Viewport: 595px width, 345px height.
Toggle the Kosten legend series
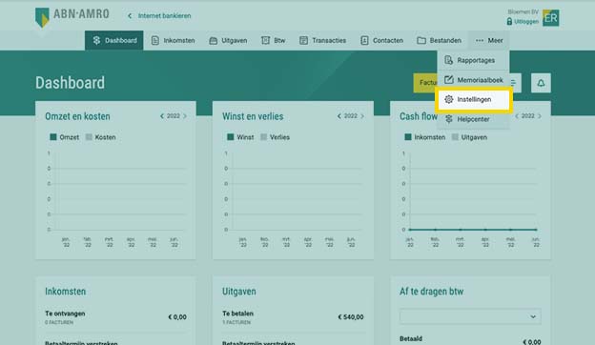100,137
